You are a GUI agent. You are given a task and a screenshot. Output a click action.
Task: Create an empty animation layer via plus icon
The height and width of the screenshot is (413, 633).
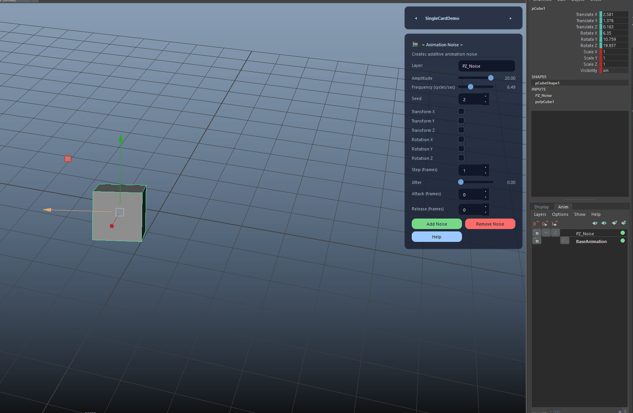614,223
